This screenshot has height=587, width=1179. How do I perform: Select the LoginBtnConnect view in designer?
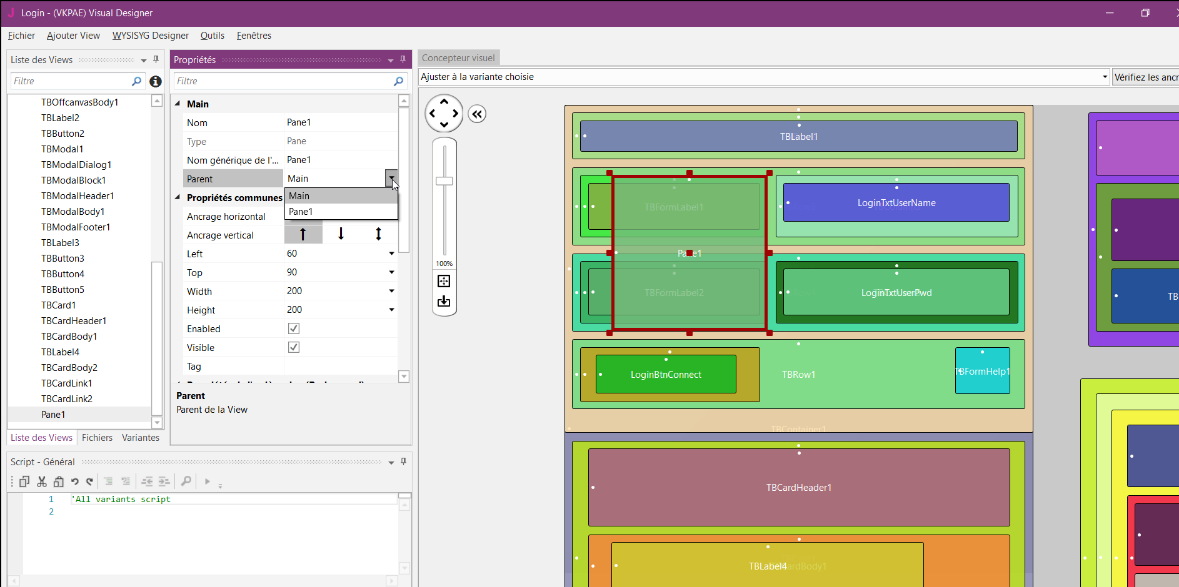pyautogui.click(x=666, y=375)
